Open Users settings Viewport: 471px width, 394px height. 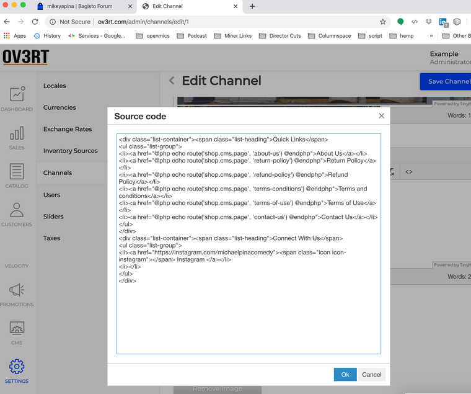(51, 195)
